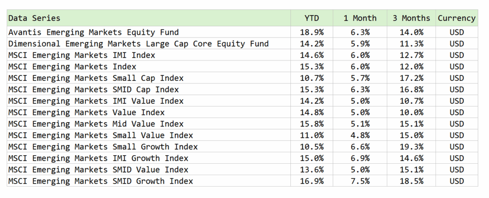Click the Data Series column header
The image size is (489, 198).
point(34,18)
